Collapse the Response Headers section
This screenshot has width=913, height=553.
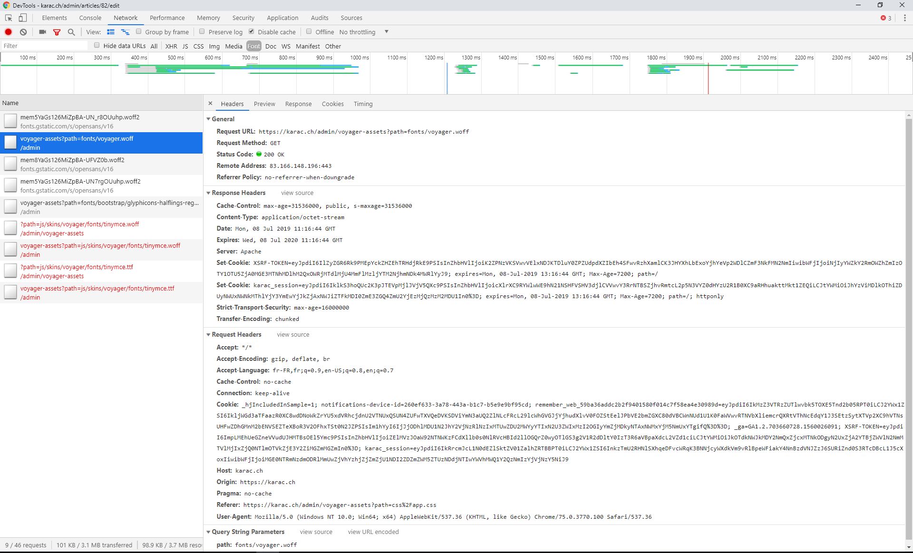pos(208,193)
